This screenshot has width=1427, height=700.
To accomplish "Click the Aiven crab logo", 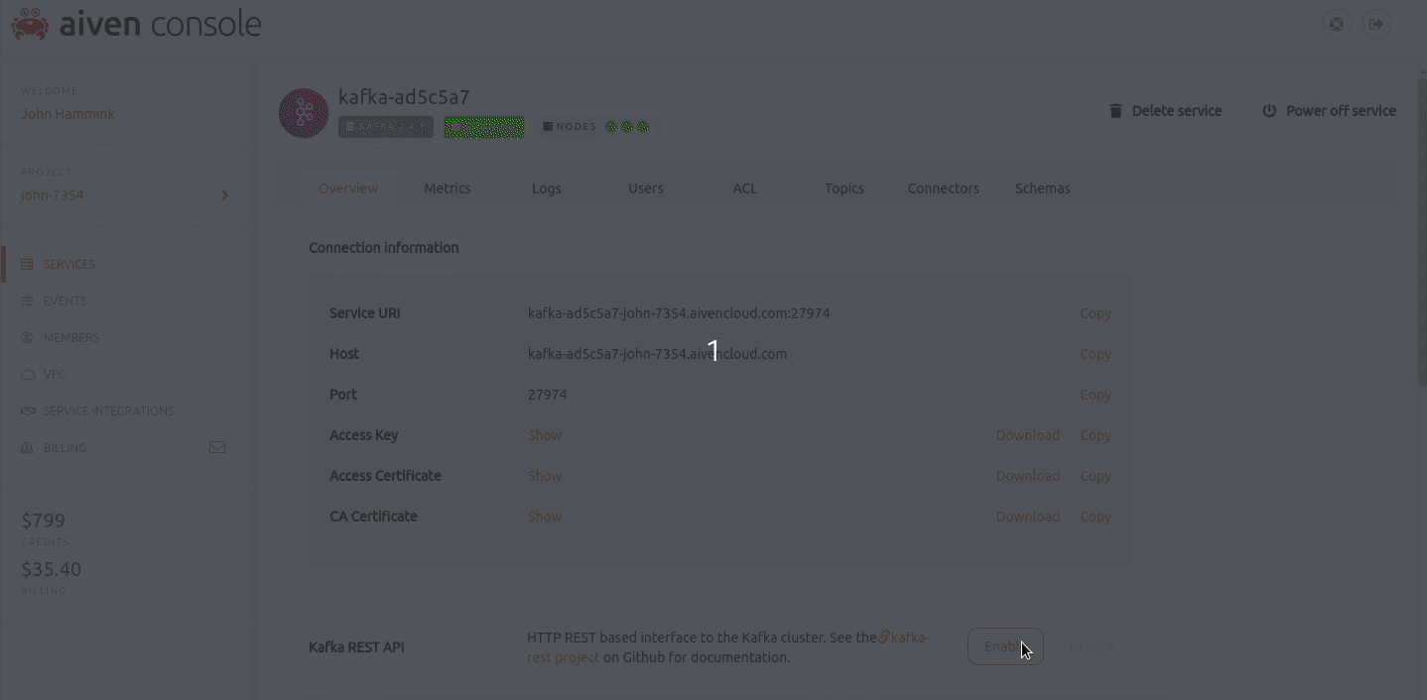I will click(28, 23).
